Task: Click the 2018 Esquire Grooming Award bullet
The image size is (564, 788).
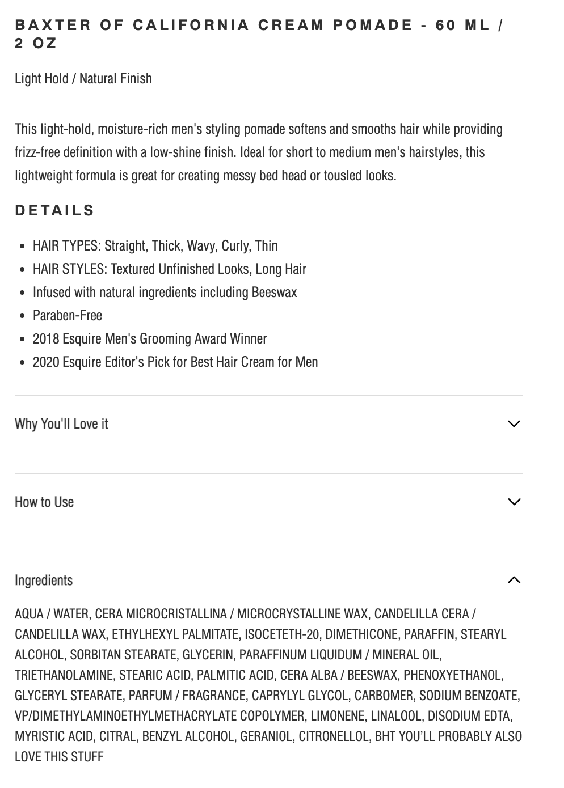Action: [x=150, y=338]
